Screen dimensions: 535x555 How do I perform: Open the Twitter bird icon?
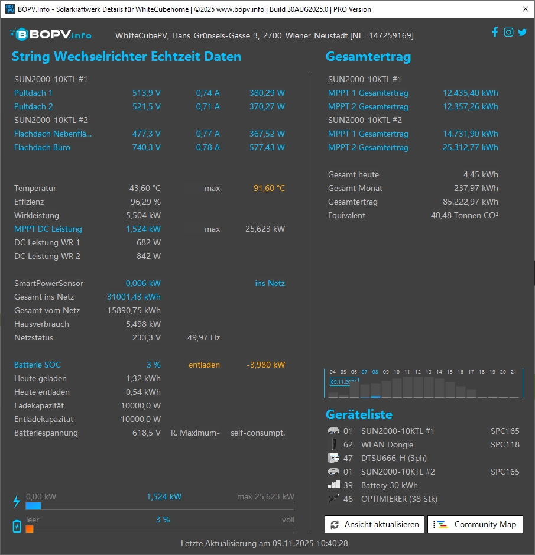tap(522, 33)
